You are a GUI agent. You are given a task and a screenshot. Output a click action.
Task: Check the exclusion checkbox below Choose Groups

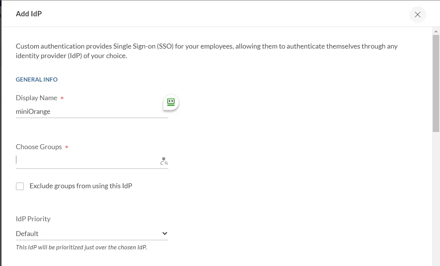point(19,186)
